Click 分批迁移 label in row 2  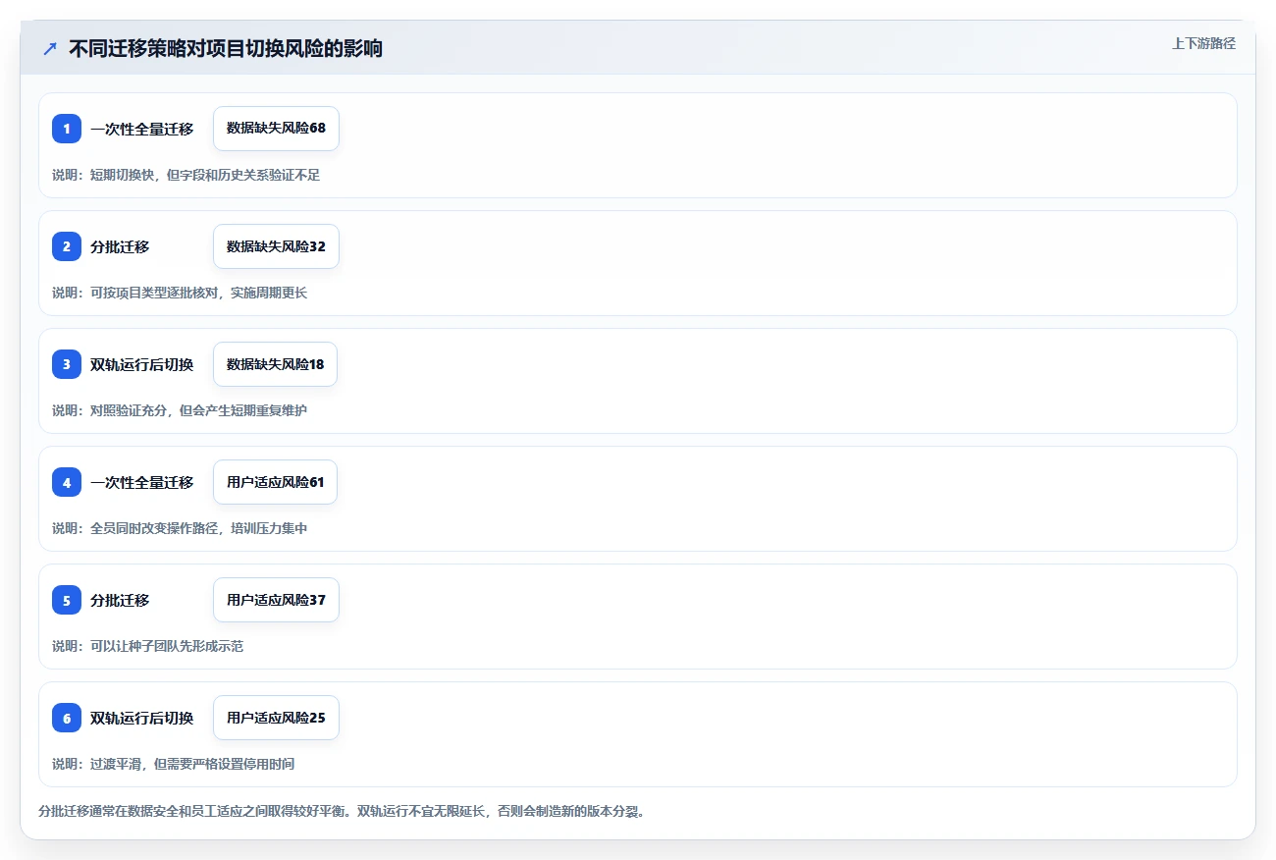120,246
